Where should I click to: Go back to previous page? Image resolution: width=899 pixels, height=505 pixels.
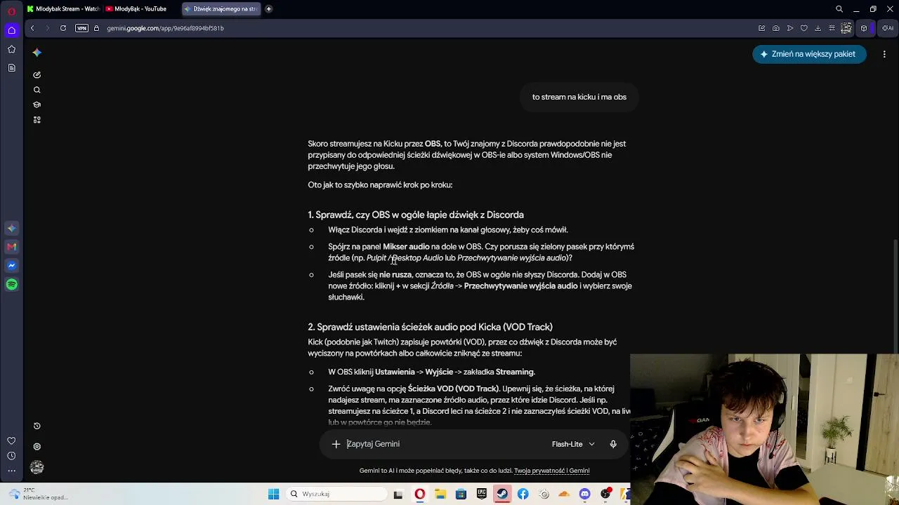point(32,28)
